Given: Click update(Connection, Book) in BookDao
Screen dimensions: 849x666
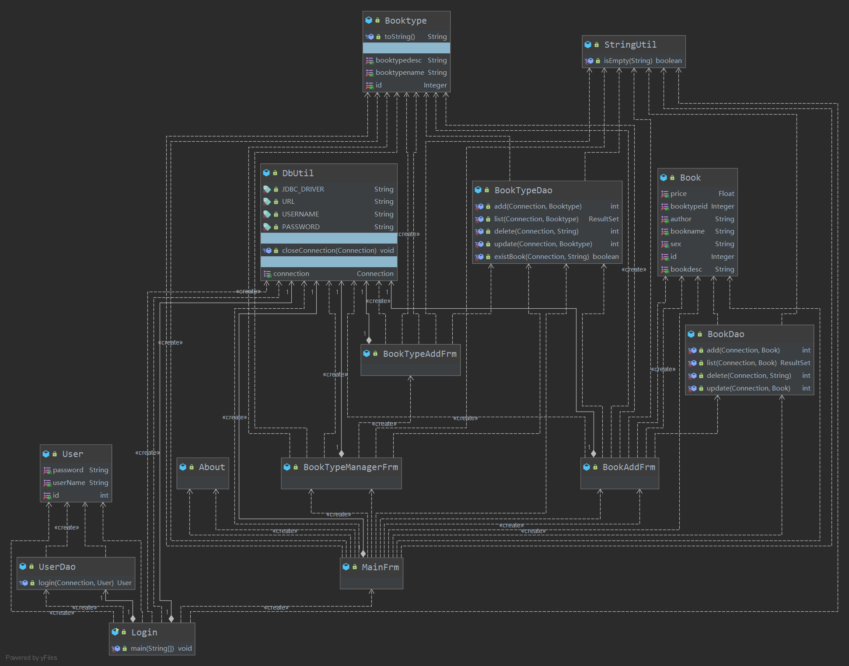Looking at the screenshot, I should coord(749,388).
